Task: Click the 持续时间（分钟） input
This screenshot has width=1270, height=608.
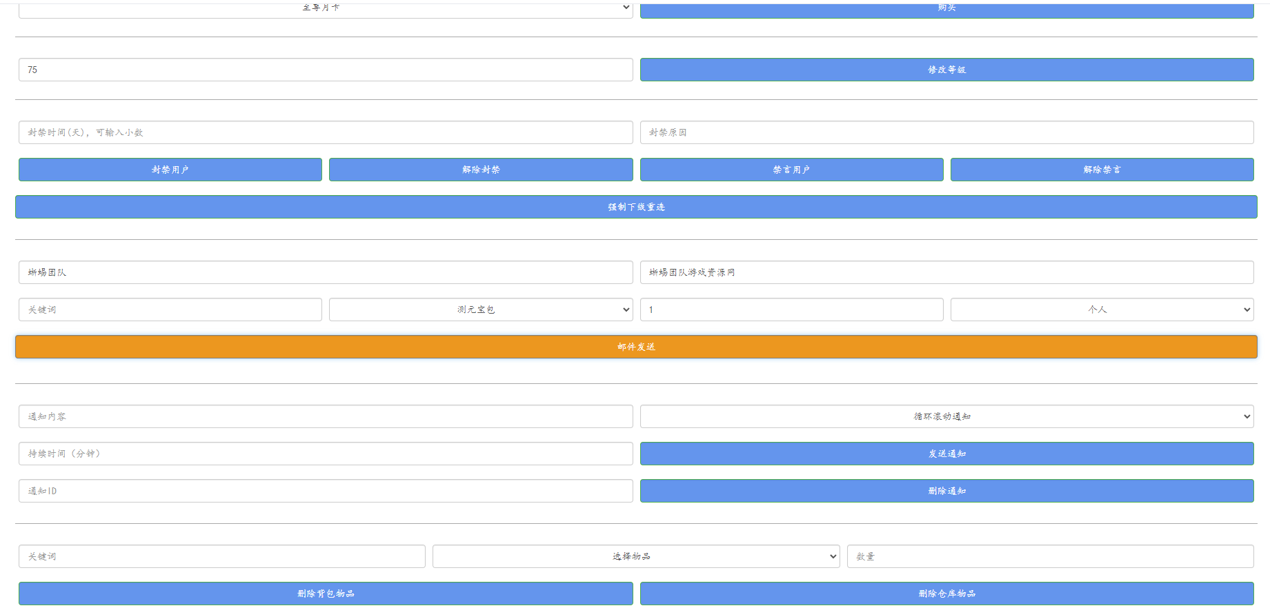Action: 325,454
